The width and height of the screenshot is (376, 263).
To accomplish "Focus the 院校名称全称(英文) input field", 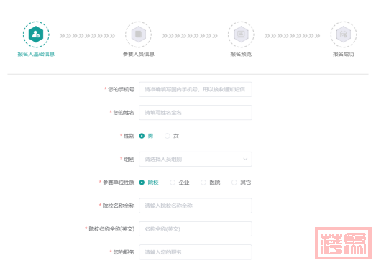I will point(196,229).
